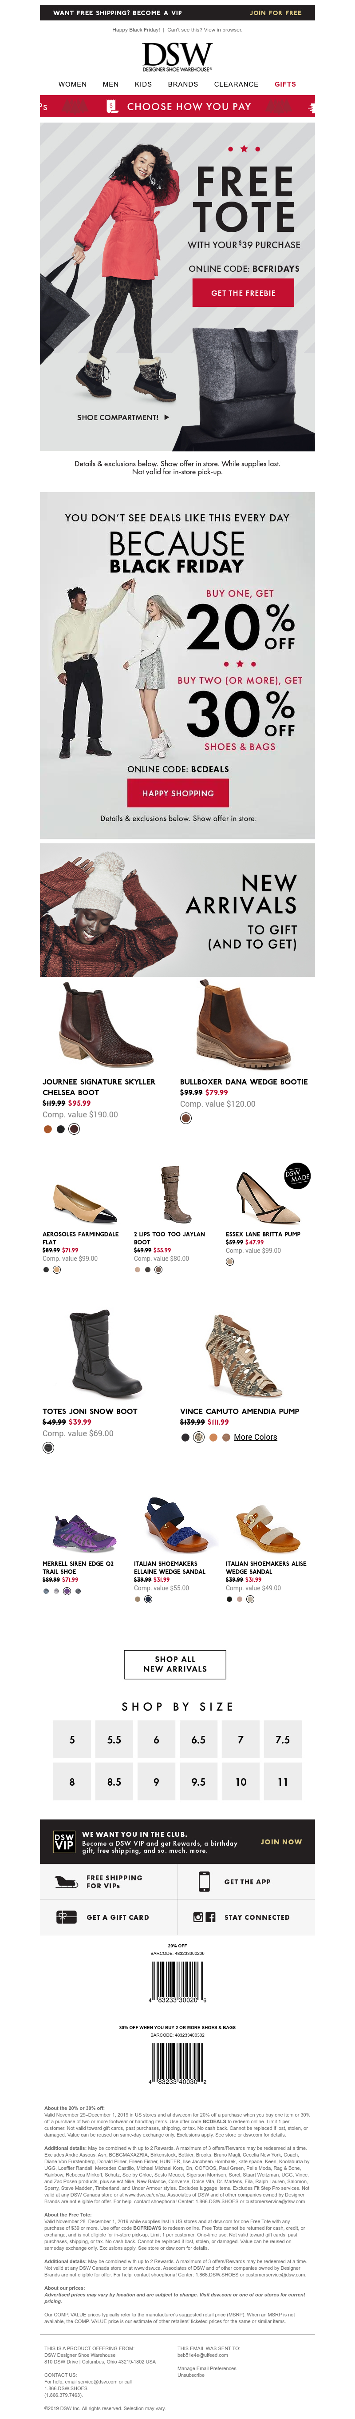
Task: Click the dollar icon on the pay banner
Action: click(112, 106)
